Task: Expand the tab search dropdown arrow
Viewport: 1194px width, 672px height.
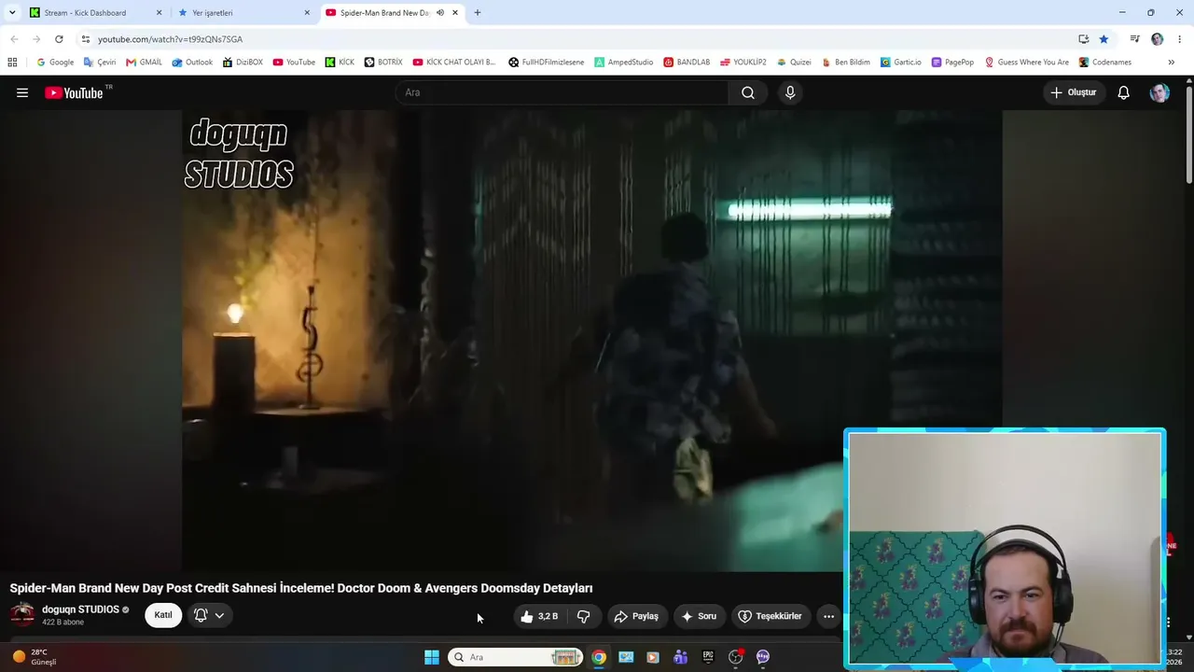Action: (x=12, y=13)
